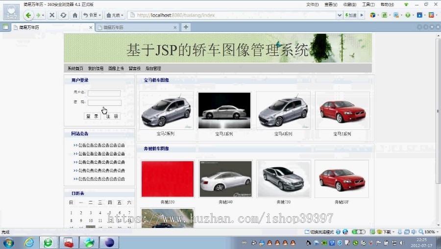Image resolution: width=441 pixels, height=249 pixels.
Task: Expand the address bar history dropdown
Action: (340, 15)
